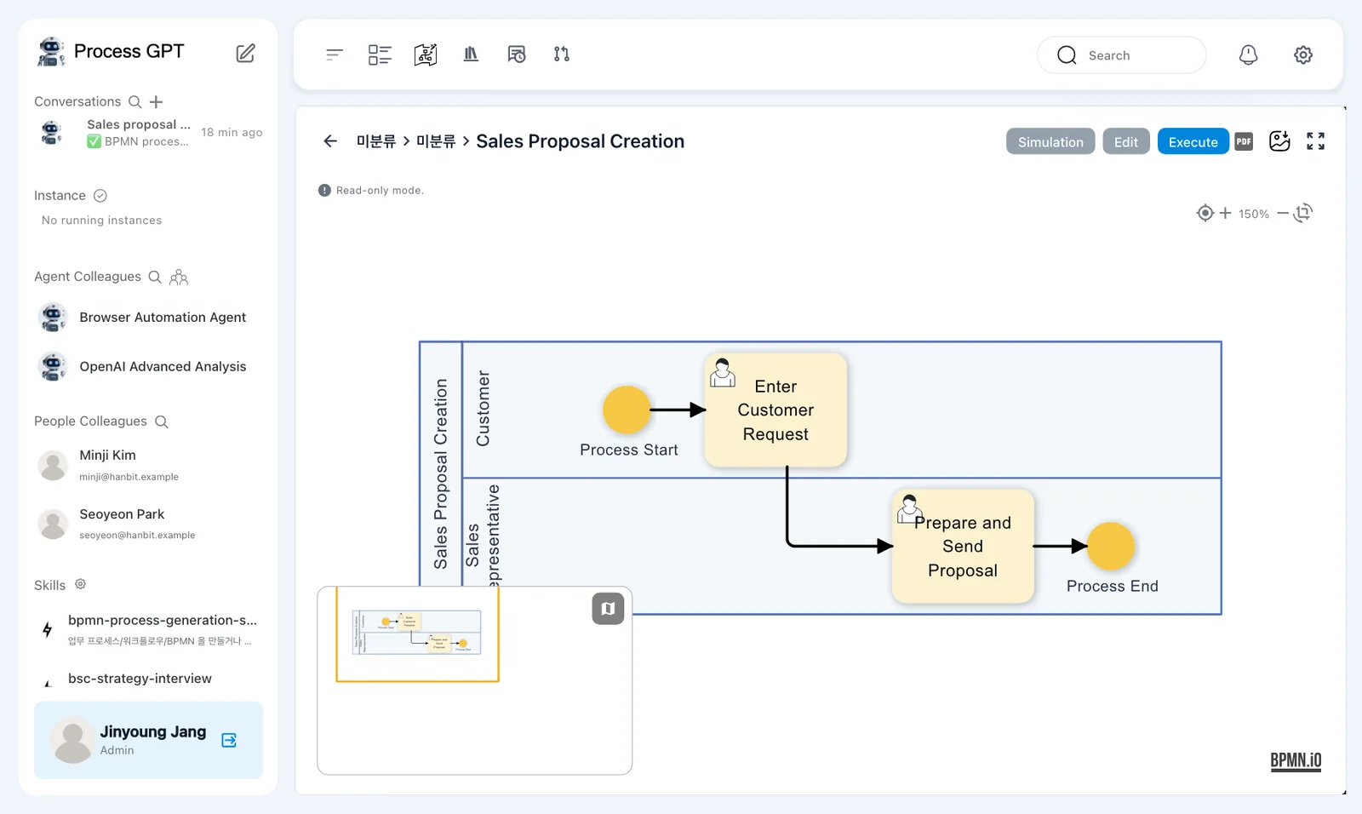Toggle the minimap with the map icon
Image resolution: width=1362 pixels, height=814 pixels.
[608, 609]
